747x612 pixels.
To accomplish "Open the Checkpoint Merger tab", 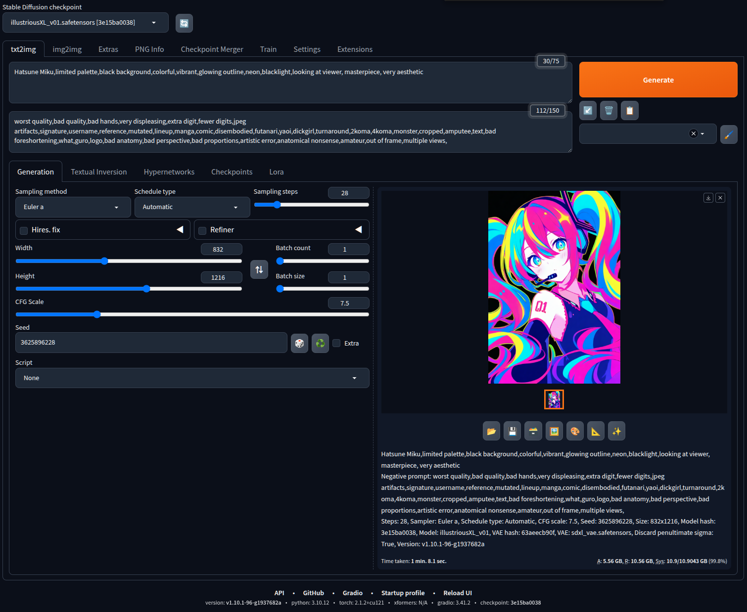I will (x=212, y=49).
